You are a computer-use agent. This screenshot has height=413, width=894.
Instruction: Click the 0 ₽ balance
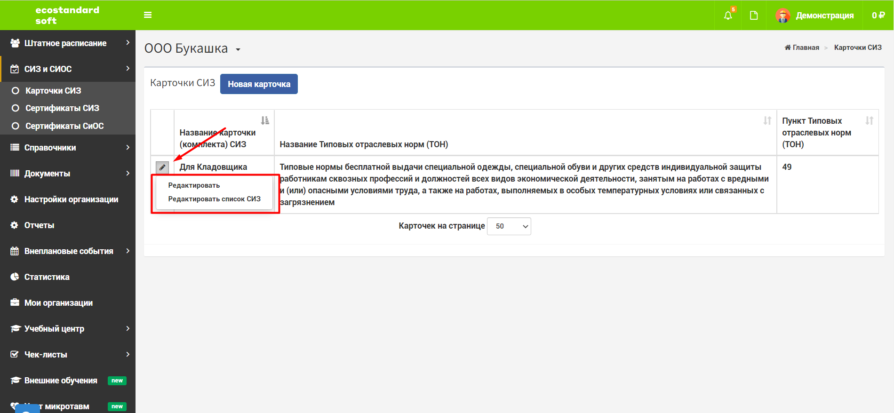point(878,16)
